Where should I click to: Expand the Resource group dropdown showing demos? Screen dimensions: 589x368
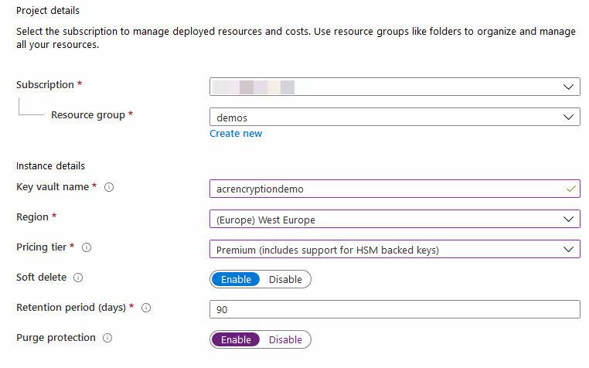coord(395,117)
